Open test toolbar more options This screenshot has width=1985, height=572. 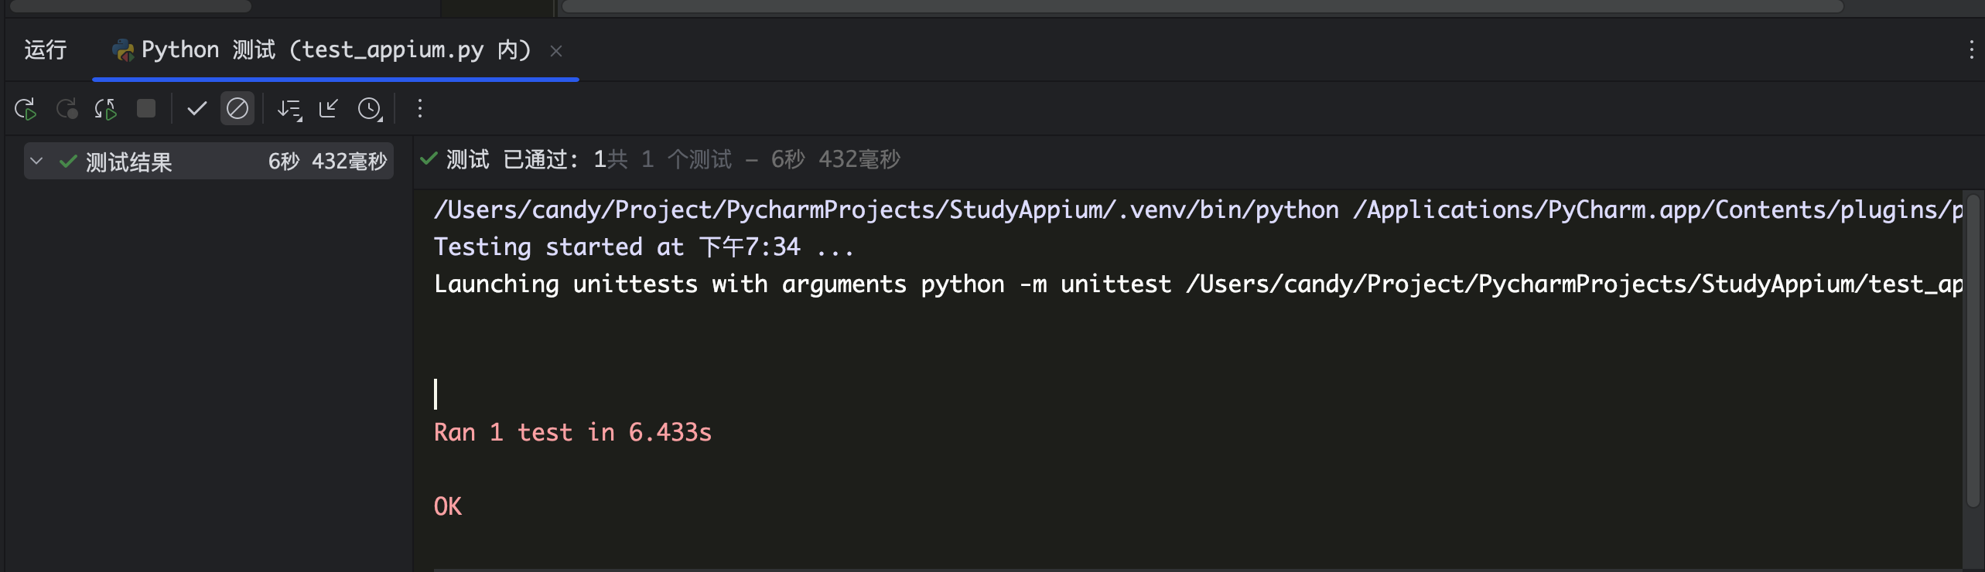click(x=420, y=108)
